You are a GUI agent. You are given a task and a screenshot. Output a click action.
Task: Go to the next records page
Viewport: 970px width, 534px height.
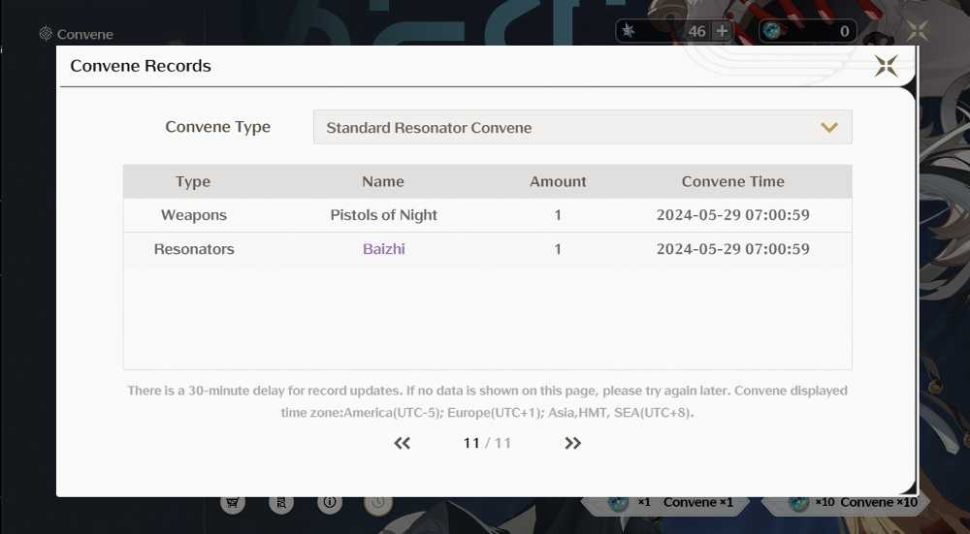573,443
